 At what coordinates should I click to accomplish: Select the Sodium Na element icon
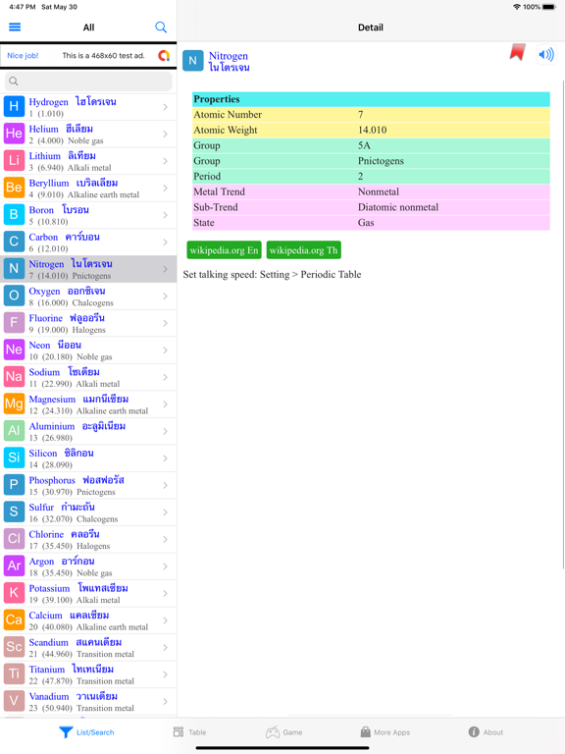coord(14,377)
